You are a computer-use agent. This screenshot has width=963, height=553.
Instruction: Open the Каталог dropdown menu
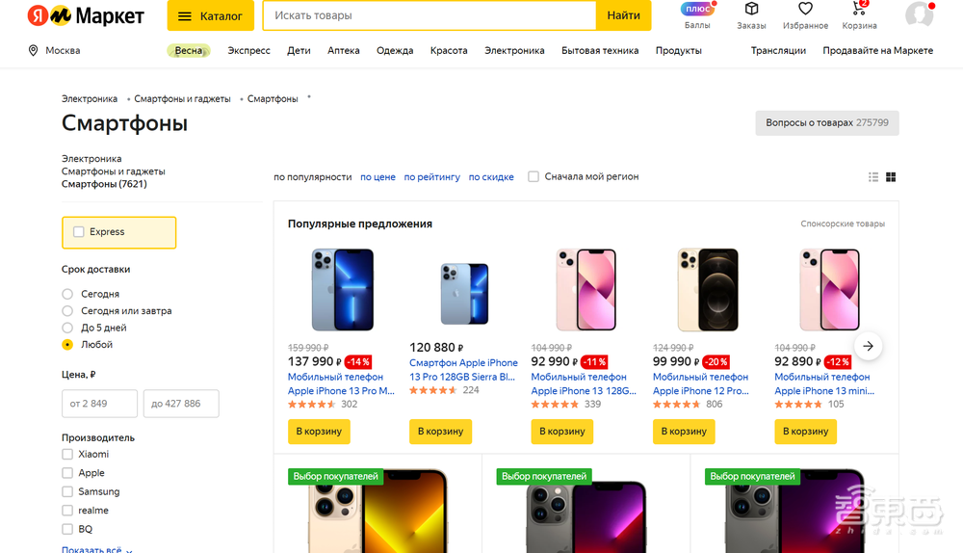210,15
